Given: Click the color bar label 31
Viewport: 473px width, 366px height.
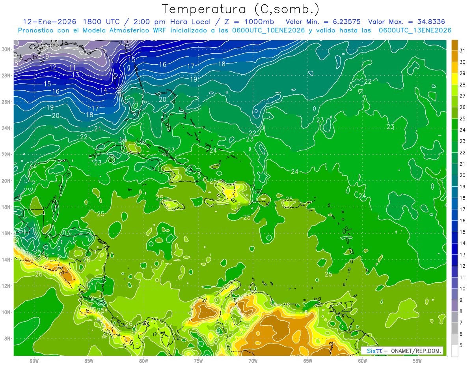Looking at the screenshot, I should (x=463, y=51).
